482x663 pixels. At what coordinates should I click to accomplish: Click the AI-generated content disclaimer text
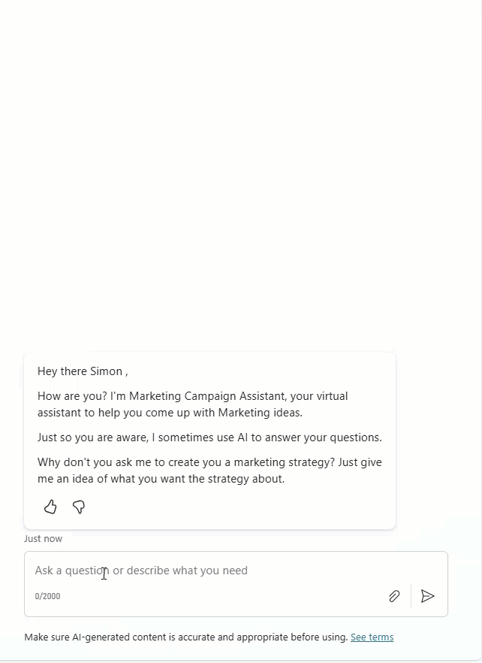185,637
